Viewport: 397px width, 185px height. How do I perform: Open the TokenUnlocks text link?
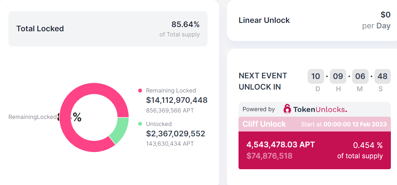320,109
